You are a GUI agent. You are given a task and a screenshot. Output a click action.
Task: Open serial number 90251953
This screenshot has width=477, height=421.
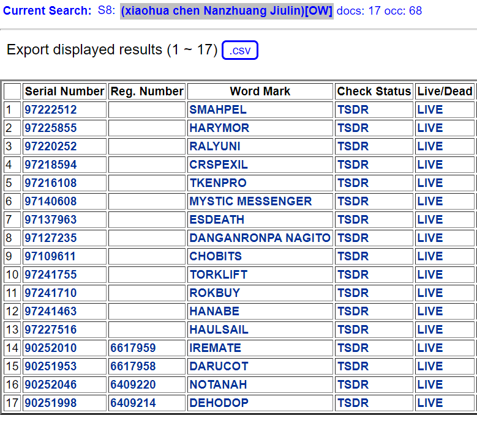pyautogui.click(x=50, y=366)
